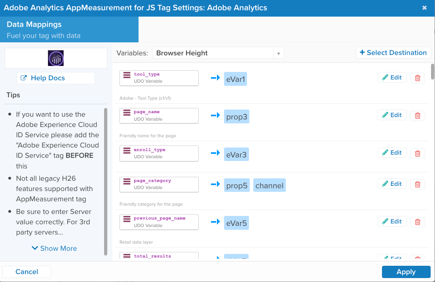435x282 pixels.
Task: Edit the previous_page_name to eVar5 mapping
Action: tap(392, 221)
